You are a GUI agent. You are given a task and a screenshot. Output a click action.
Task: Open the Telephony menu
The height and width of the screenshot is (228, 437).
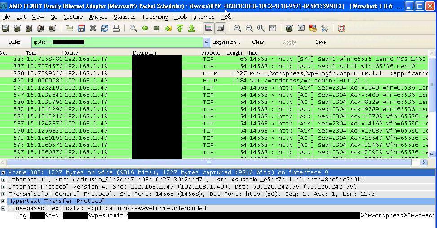click(154, 17)
